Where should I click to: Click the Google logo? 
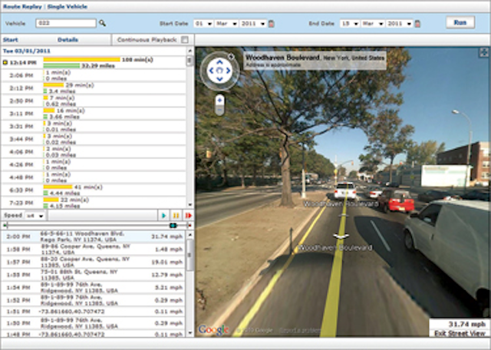[x=213, y=329]
